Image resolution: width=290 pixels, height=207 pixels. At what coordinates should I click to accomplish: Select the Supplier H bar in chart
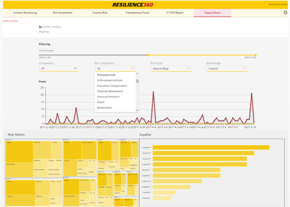[172, 187]
